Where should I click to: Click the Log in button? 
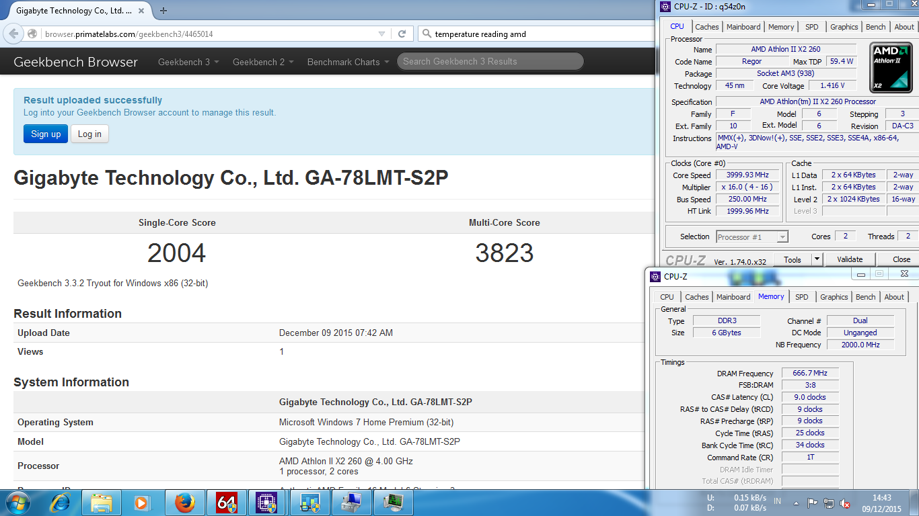click(89, 134)
